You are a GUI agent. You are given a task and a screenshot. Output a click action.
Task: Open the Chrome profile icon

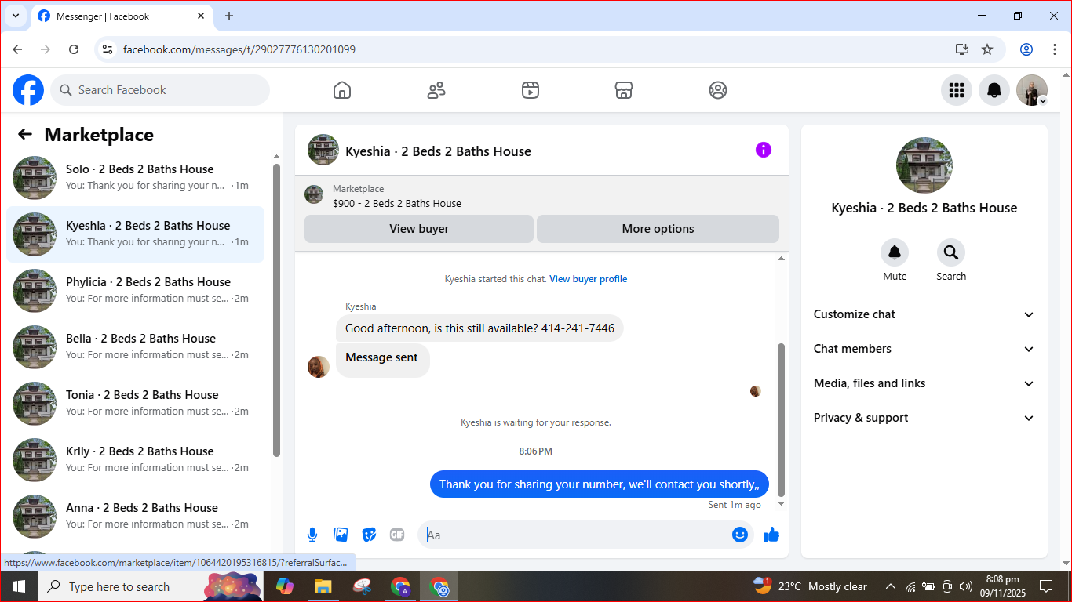(x=1026, y=49)
